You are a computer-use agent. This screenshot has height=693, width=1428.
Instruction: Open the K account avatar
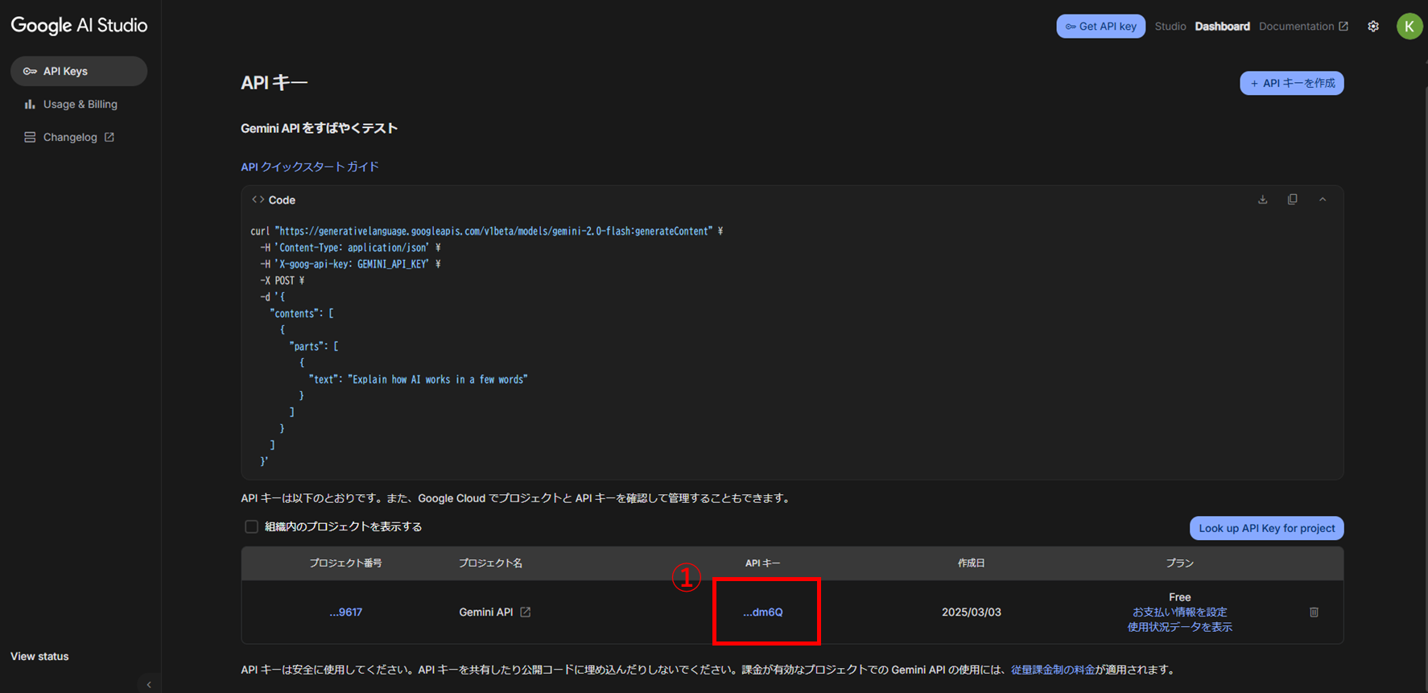[1409, 27]
